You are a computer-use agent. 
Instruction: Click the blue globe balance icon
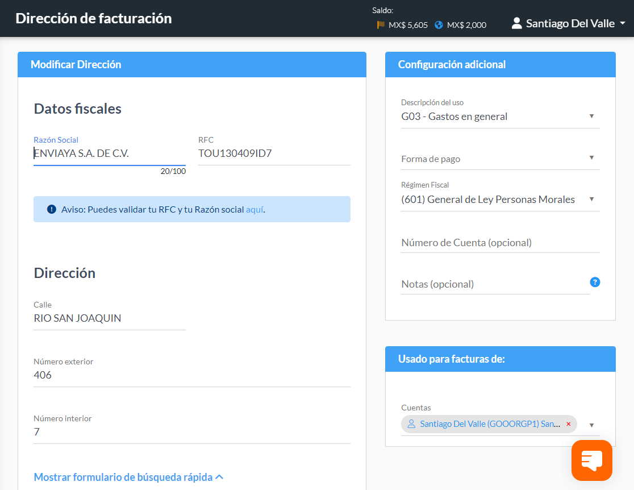439,25
